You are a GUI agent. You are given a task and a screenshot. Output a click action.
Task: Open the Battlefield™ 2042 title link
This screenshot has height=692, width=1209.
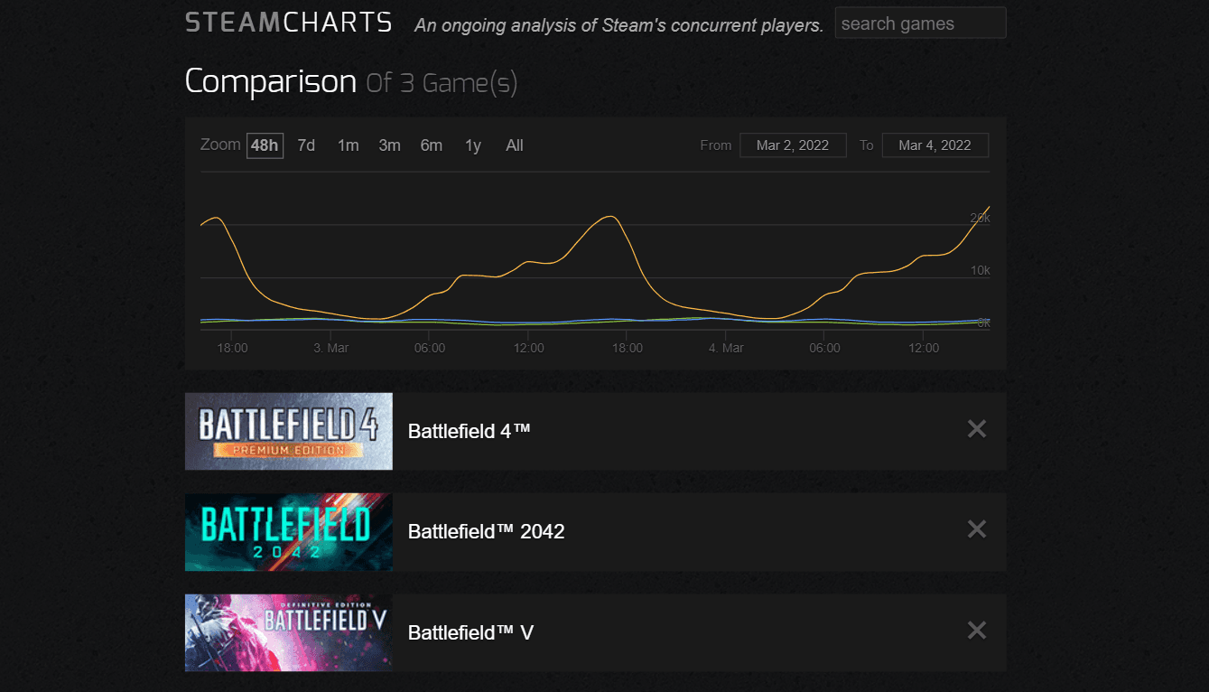[x=486, y=531]
